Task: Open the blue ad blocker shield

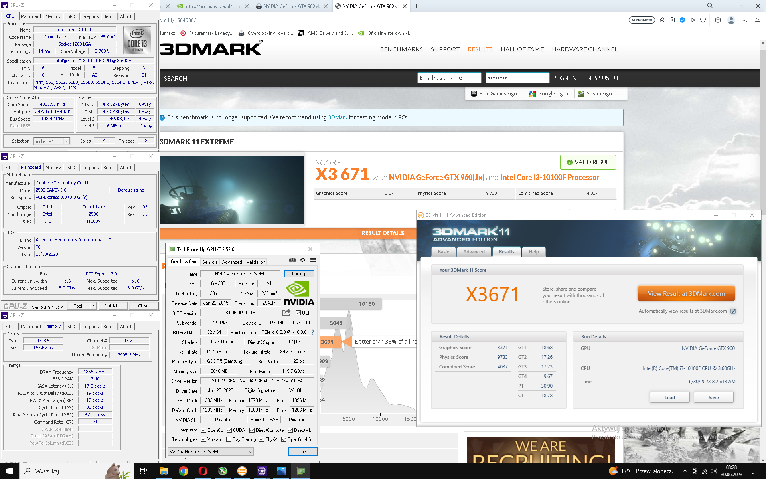Action: (x=682, y=20)
